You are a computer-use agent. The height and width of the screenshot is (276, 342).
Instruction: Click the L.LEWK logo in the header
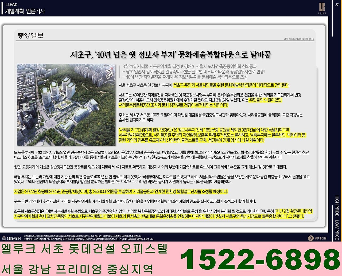click(322, 8)
